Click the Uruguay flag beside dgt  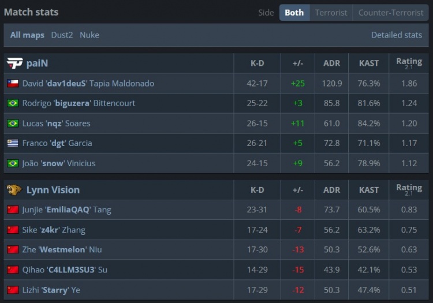(13, 143)
